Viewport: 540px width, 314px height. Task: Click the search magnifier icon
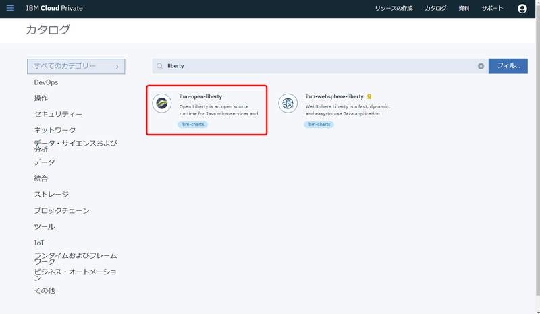[x=160, y=66]
